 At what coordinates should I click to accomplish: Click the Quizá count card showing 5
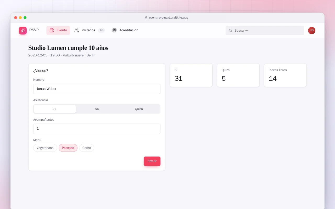pyautogui.click(x=238, y=75)
